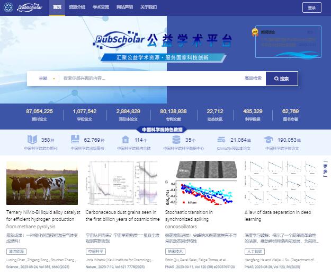The height and width of the screenshot is (275, 331).
Task: Click the Joris Witstok author line
Action: coord(120,260)
